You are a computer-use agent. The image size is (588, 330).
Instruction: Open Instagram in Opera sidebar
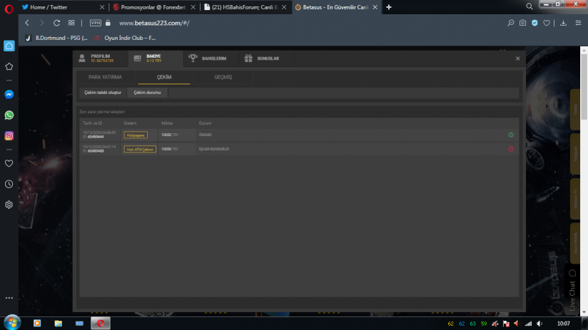pos(9,135)
